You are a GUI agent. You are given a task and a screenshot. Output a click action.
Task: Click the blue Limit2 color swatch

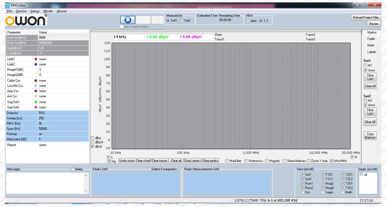click(x=36, y=64)
